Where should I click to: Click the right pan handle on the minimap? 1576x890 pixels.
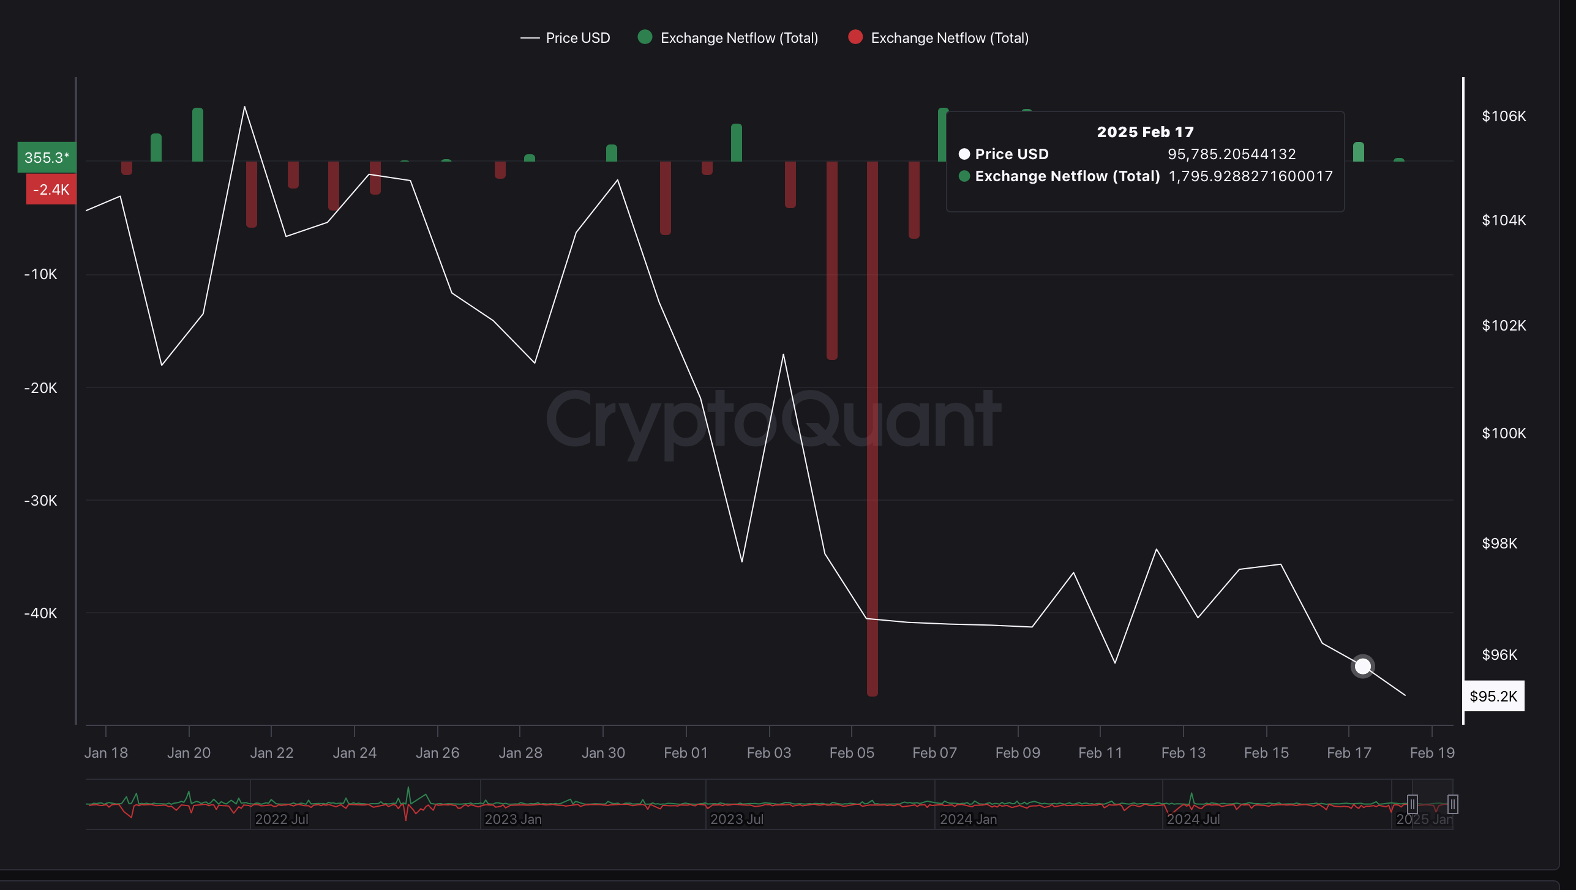point(1452,804)
